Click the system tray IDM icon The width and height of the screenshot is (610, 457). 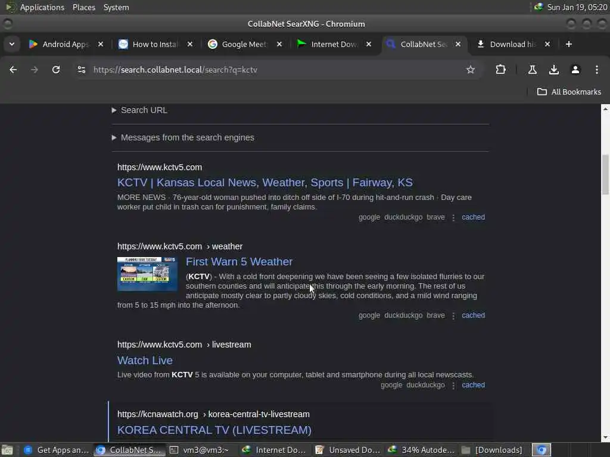pyautogui.click(x=539, y=7)
